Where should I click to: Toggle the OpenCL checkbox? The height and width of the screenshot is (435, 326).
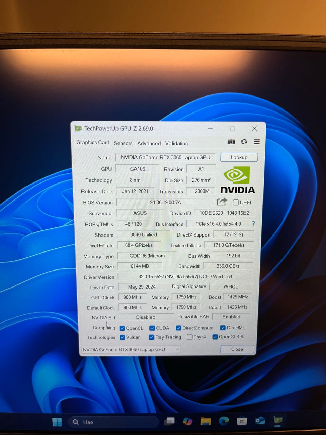[122, 328]
